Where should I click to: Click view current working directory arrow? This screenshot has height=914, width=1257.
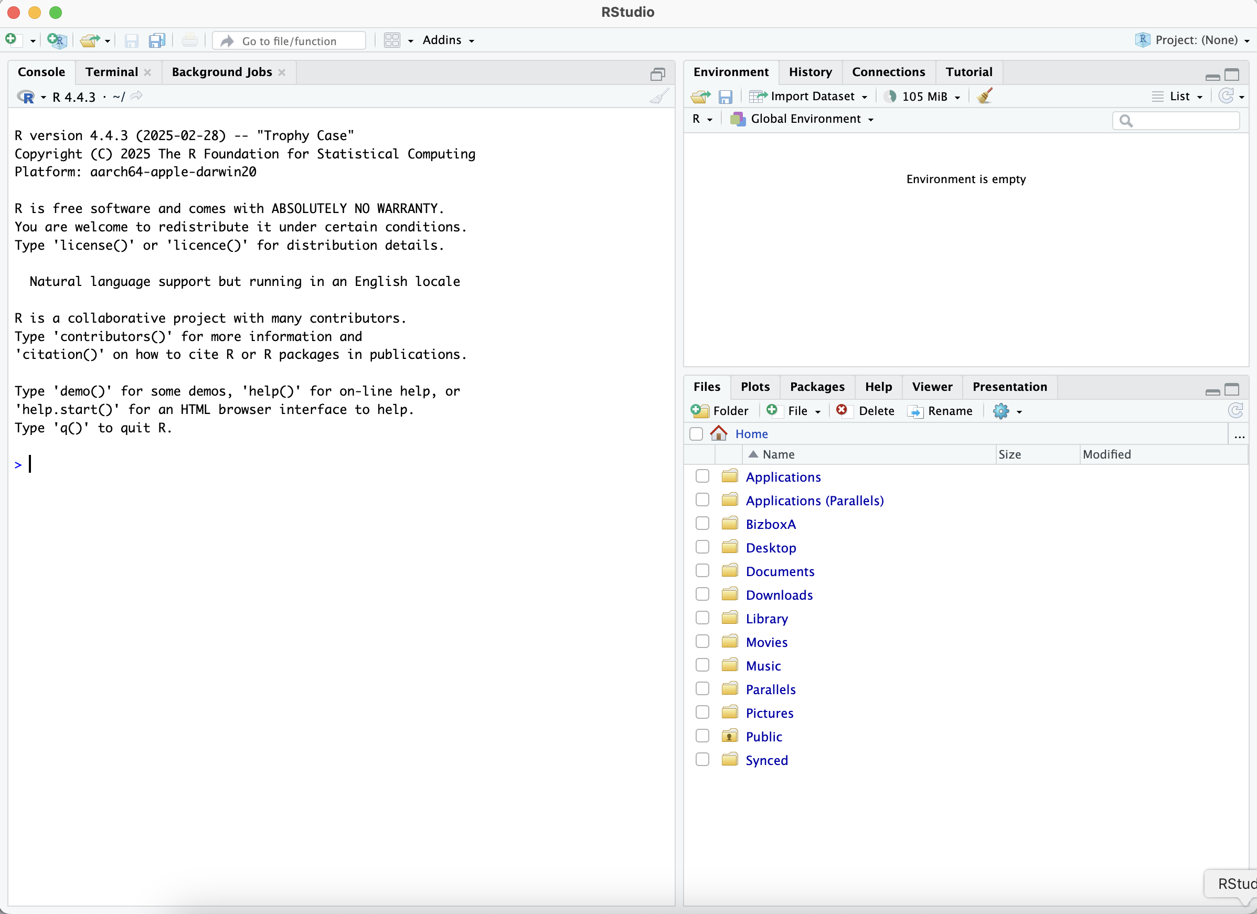(x=136, y=97)
